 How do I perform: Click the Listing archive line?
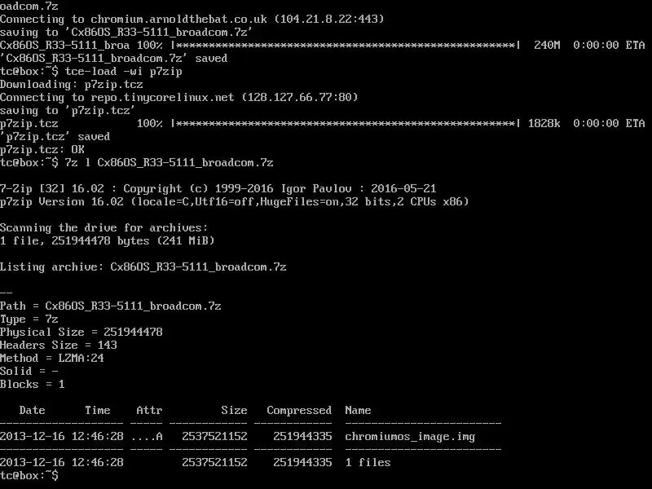143,267
